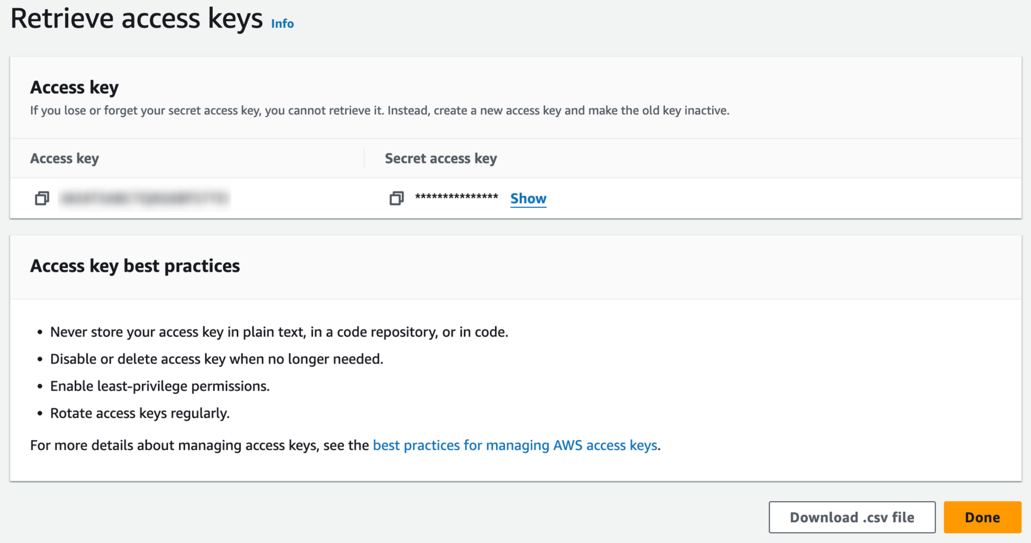The height and width of the screenshot is (543, 1031).
Task: Click the 'Rotate access keys regularly' bullet
Action: pos(140,413)
